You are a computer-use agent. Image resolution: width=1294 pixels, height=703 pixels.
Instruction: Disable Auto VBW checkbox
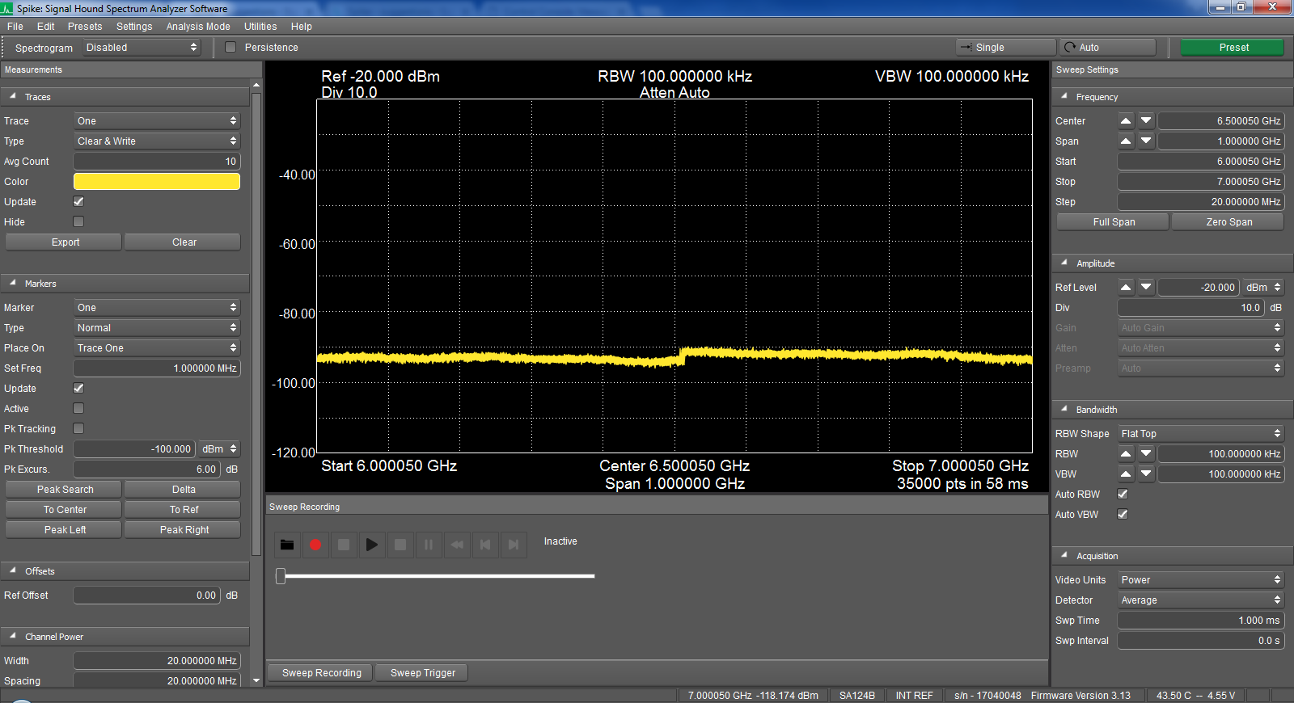click(x=1123, y=514)
